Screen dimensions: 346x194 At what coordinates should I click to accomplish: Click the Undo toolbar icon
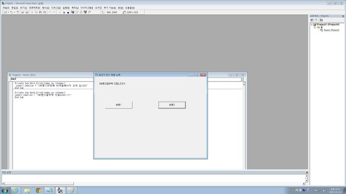(50, 12)
